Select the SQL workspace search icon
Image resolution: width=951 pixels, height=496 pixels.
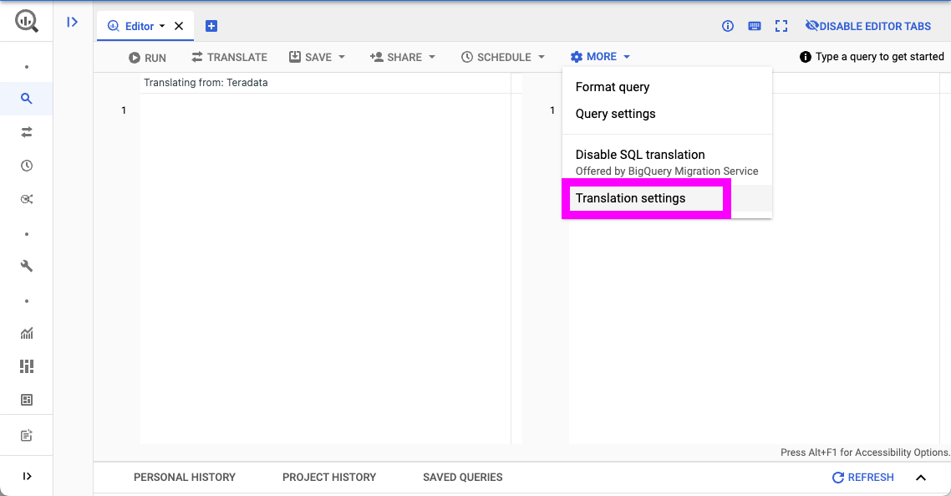(x=26, y=98)
